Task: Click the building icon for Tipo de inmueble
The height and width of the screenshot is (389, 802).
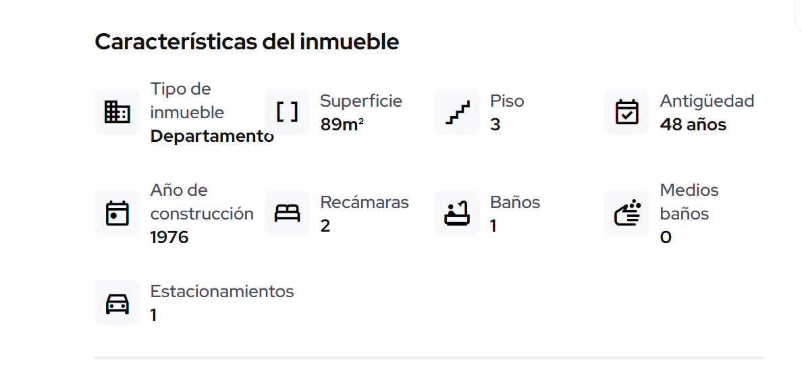Action: 117,111
